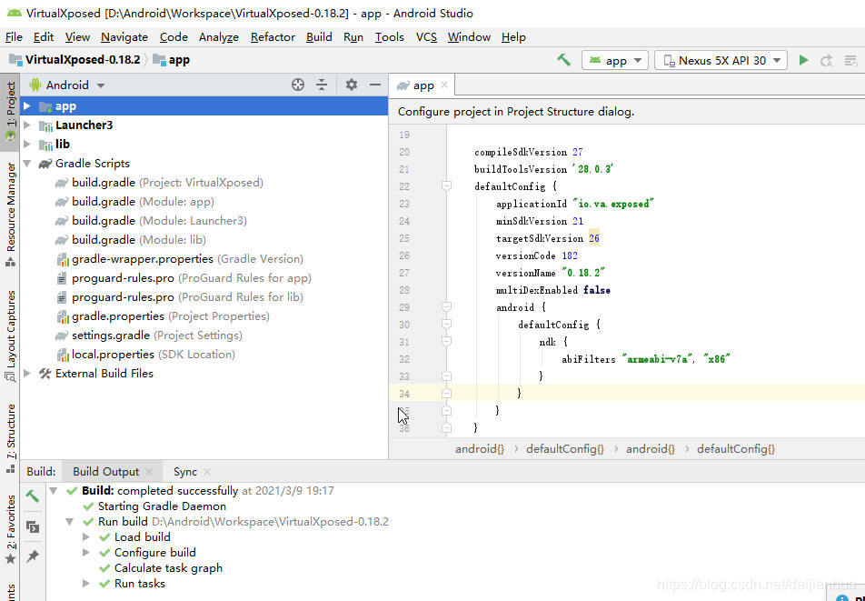Open the Tools menu
The width and height of the screenshot is (865, 601).
coord(390,37)
